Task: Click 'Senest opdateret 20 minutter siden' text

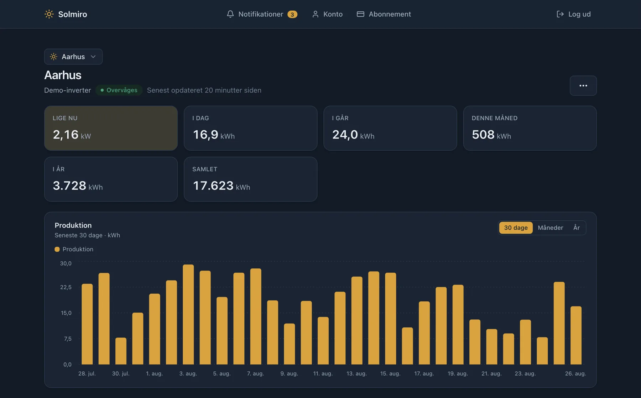Action: tap(204, 90)
